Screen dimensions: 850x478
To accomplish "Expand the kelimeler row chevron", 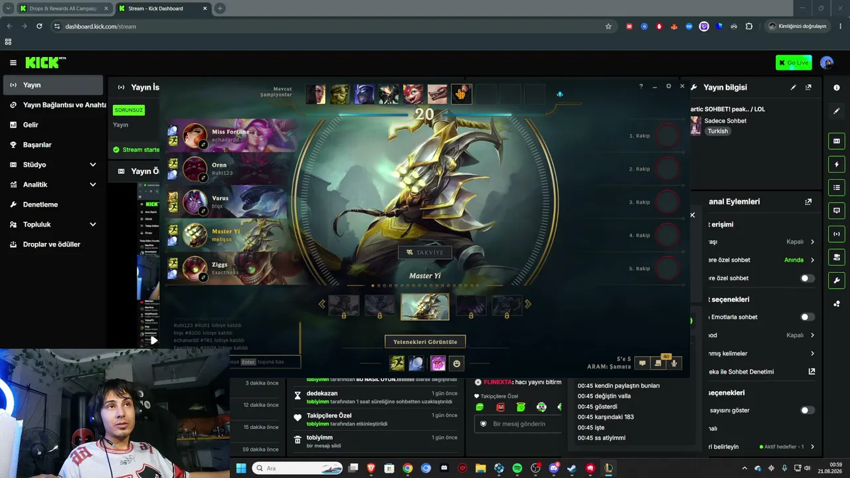I will (x=812, y=354).
